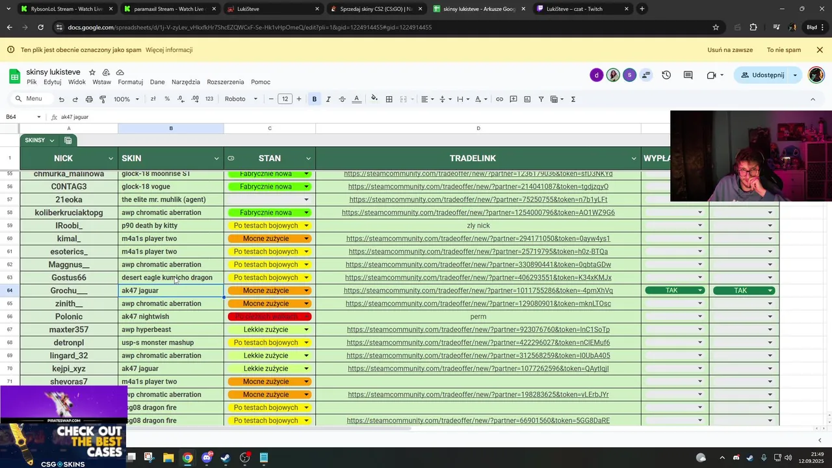
Task: Collapse the toolbar with the chevron up
Action: point(812,99)
